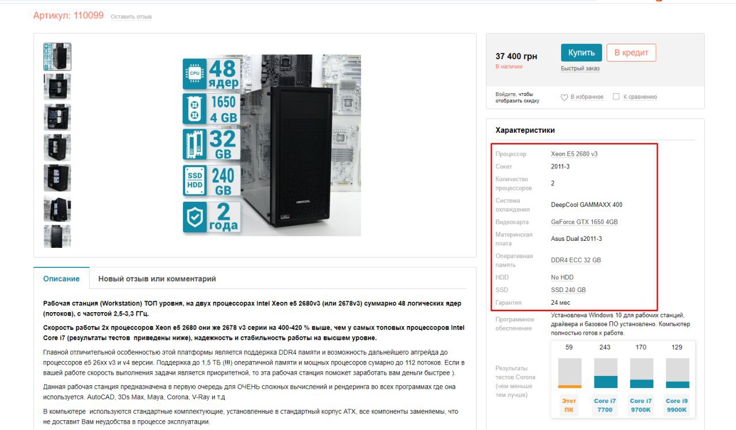Select the second product thumbnail image
The image size is (736, 430).
pos(57,87)
